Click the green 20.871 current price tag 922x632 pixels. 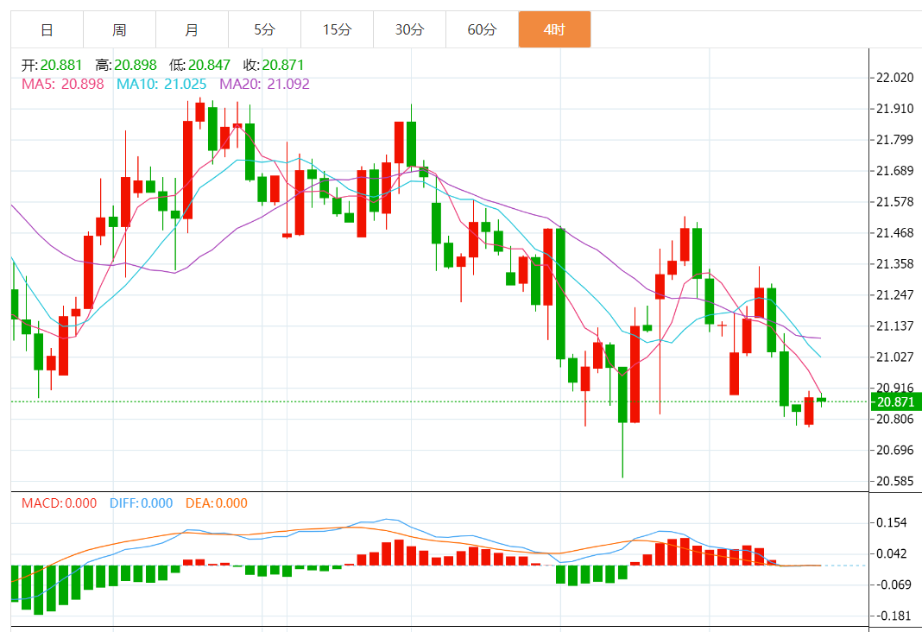coord(895,401)
